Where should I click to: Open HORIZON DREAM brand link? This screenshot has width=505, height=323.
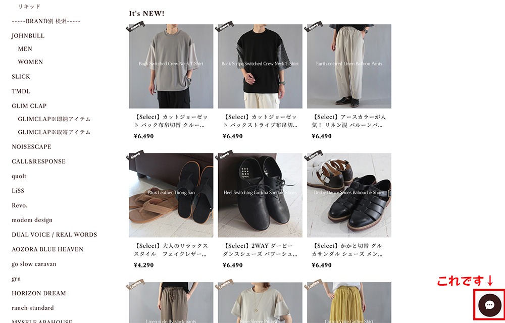coord(39,293)
